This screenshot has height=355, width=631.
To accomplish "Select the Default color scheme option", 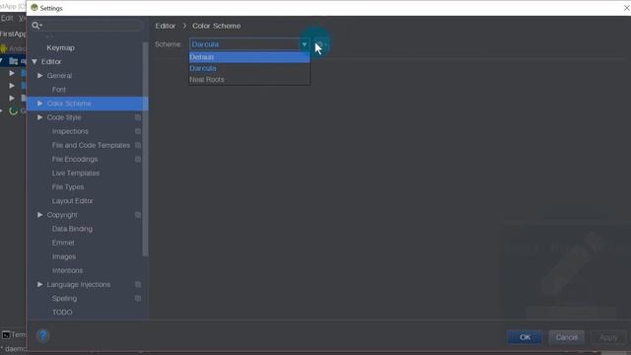I will pos(249,57).
